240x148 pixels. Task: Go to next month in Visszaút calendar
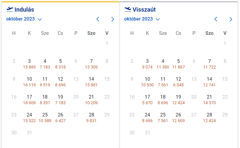(x=231, y=19)
